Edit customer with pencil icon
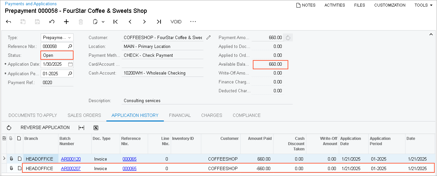The width and height of the screenshot is (437, 176). pos(208,37)
